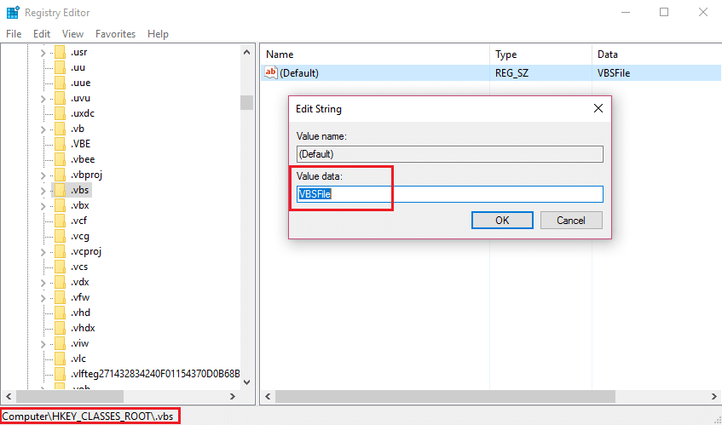This screenshot has height=425, width=722.
Task: Click REG_SZ type cell of (Default)
Action: coord(511,73)
